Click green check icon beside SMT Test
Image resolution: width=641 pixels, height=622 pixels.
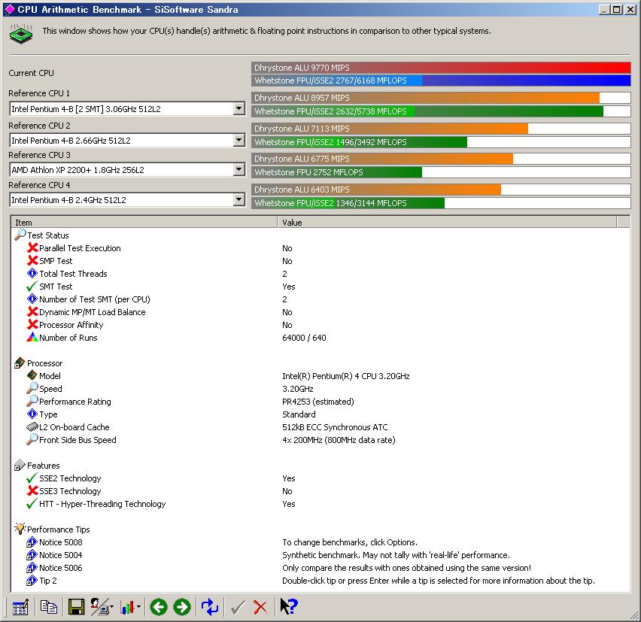pyautogui.click(x=32, y=286)
